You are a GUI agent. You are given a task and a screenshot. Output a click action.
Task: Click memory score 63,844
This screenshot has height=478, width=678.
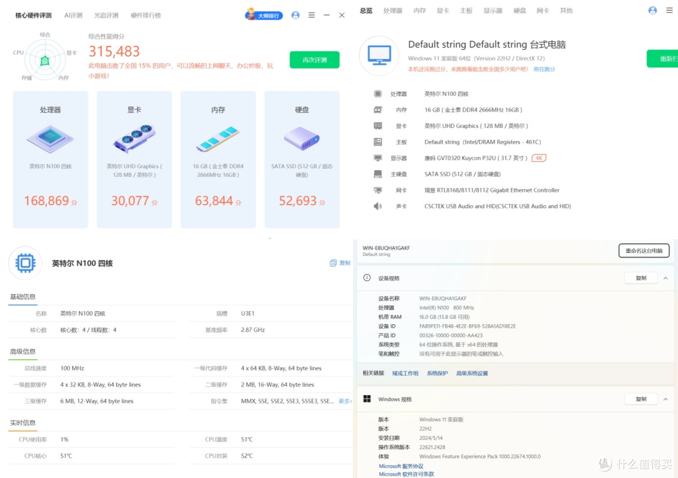click(x=214, y=201)
